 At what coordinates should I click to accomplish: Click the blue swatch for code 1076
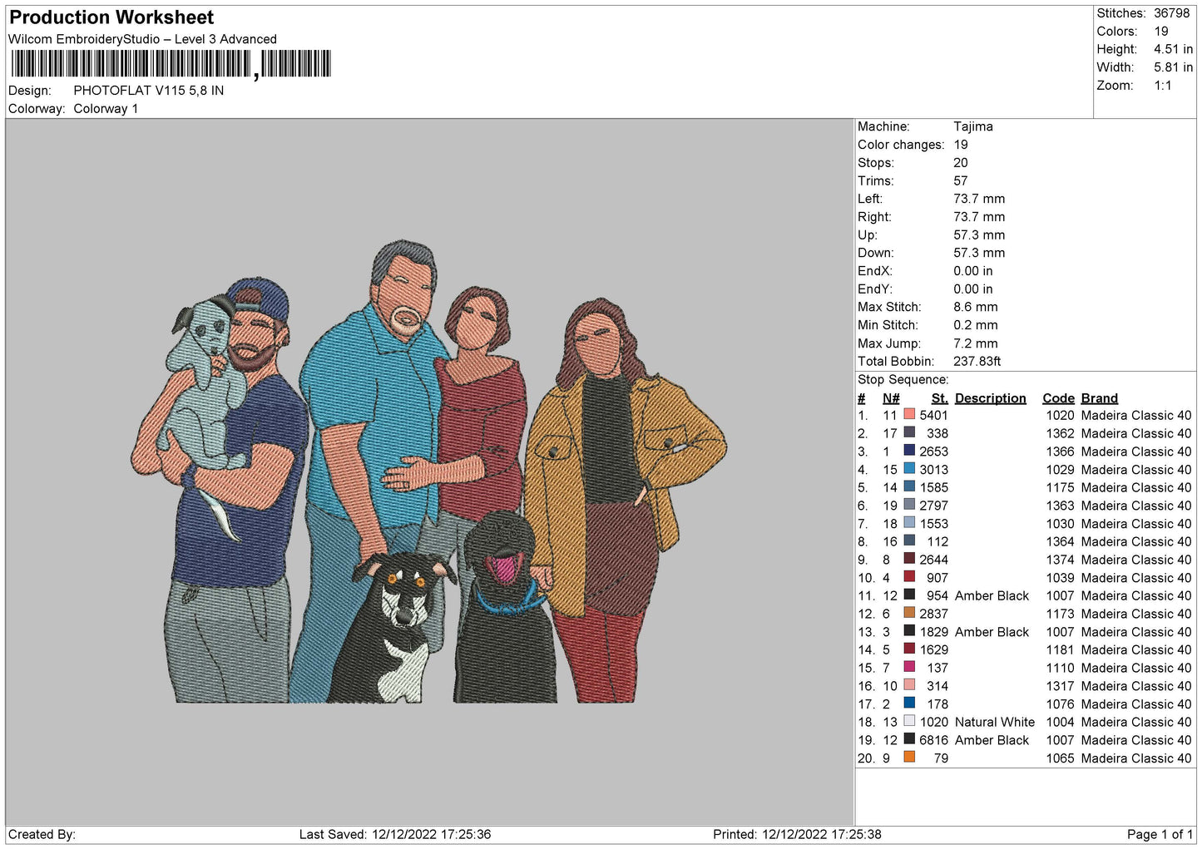click(909, 703)
